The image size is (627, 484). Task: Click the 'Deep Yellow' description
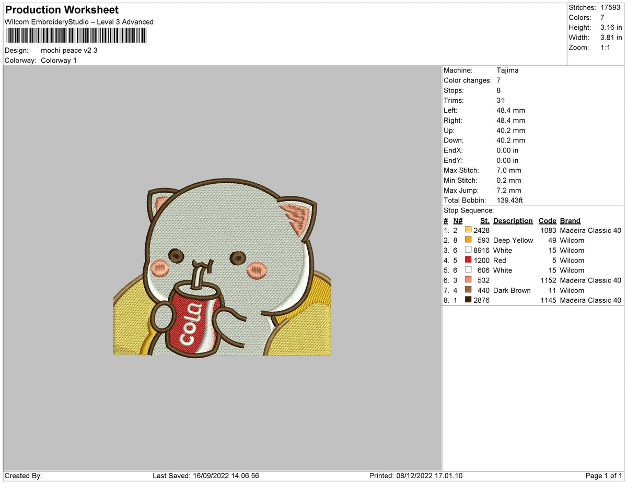[x=513, y=240]
